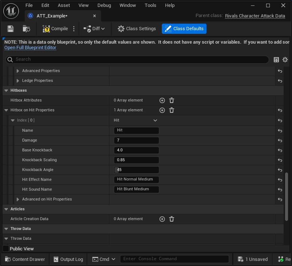The image size is (292, 266).
Task: Remove all Hitbox Attributes elements
Action: pos(172,100)
